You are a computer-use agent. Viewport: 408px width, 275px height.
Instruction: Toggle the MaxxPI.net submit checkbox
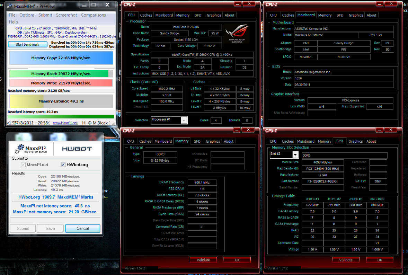coord(23,165)
